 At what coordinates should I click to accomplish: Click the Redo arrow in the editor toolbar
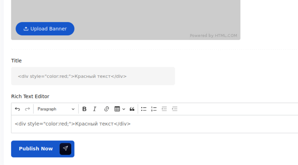point(27,109)
